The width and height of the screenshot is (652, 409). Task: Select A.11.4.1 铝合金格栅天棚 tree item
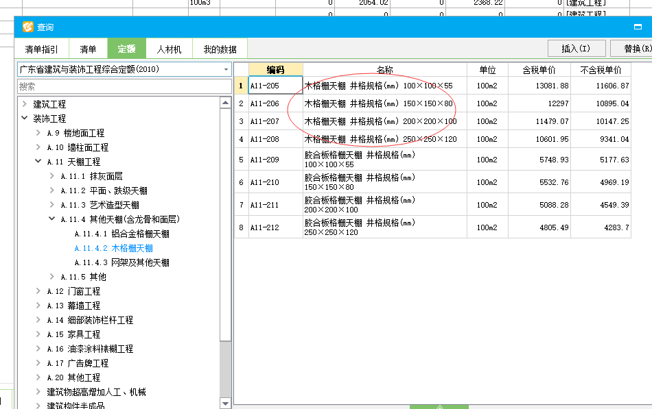pos(121,234)
